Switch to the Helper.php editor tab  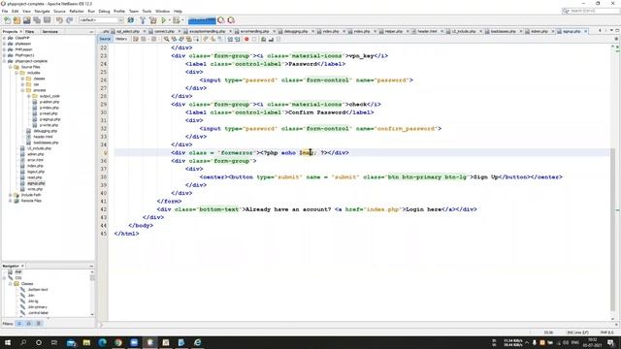click(394, 31)
